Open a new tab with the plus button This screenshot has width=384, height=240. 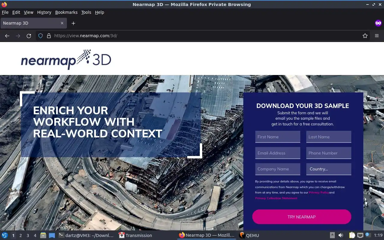[73, 23]
